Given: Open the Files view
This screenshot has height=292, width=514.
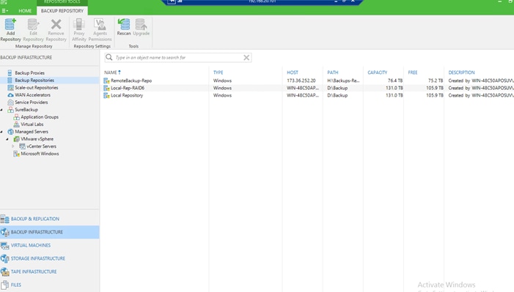Looking at the screenshot, I should point(50,285).
